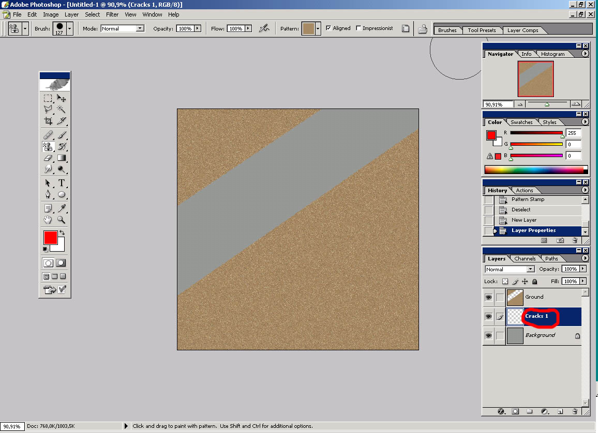The image size is (598, 433).
Task: Delete layer using Layers panel trash icon
Action: 575,412
